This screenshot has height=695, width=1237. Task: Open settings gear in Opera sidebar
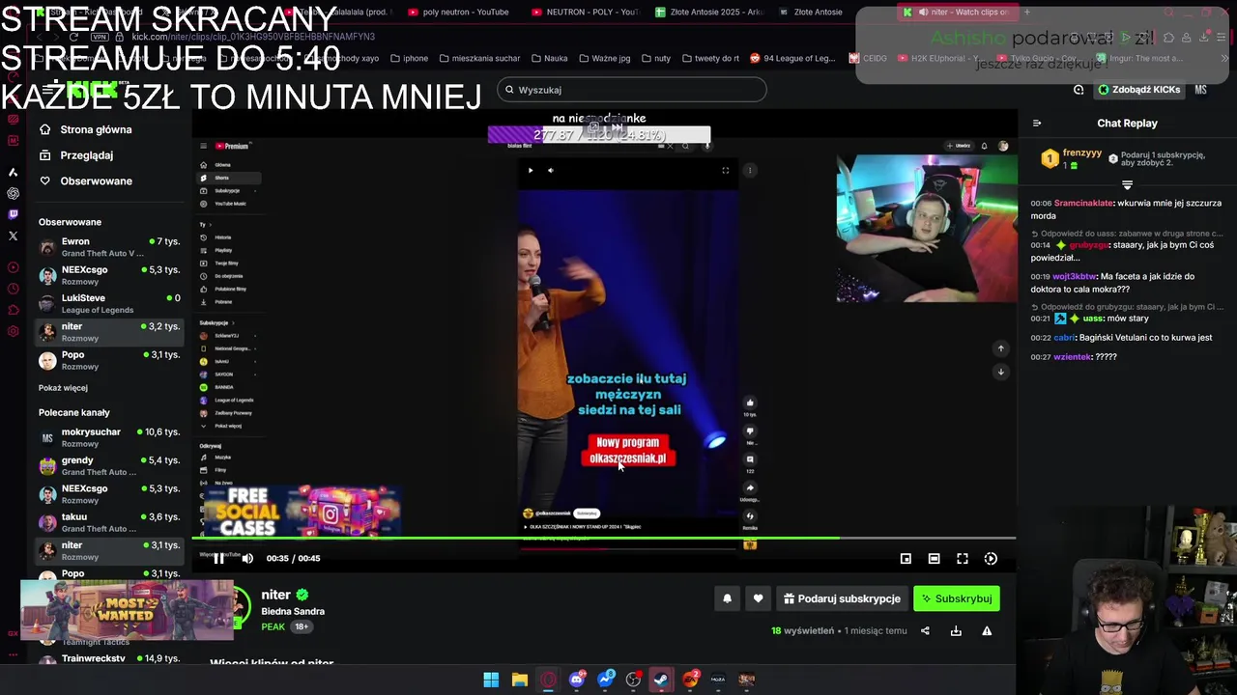13,331
